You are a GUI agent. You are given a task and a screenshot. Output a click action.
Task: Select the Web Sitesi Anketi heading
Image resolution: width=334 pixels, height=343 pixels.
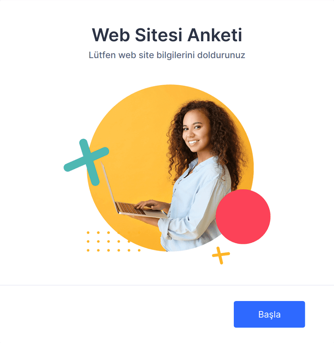pyautogui.click(x=167, y=35)
